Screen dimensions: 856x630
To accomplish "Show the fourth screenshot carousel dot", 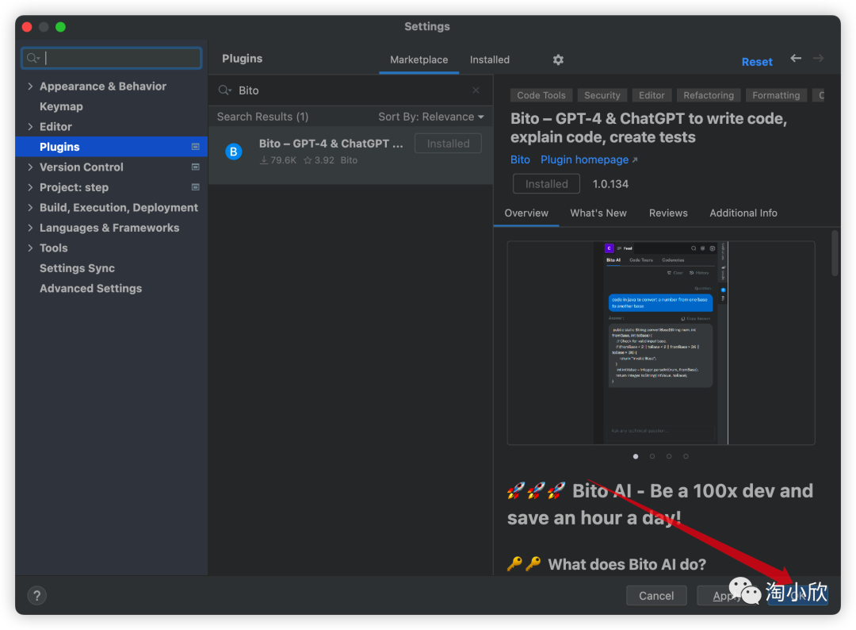I will tap(686, 456).
